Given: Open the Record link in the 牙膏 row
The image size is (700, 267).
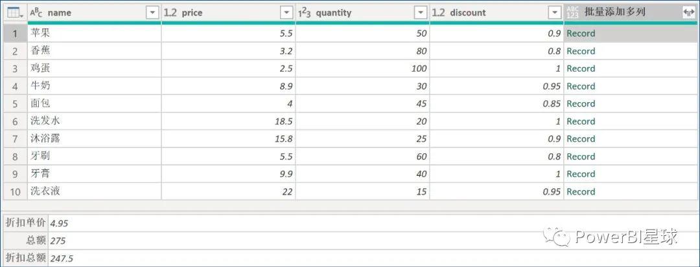Looking at the screenshot, I should pyautogui.click(x=581, y=174).
